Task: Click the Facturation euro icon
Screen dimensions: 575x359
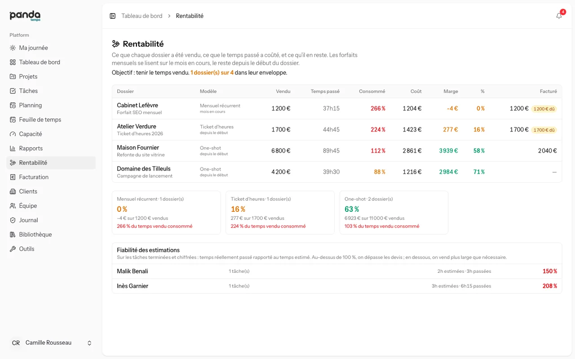Action: point(13,177)
